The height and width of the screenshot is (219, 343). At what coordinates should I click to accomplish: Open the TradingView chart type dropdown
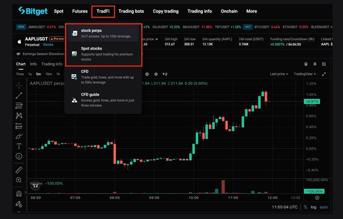(x=305, y=74)
